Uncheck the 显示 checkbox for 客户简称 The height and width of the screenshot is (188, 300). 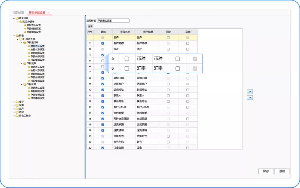103,43
